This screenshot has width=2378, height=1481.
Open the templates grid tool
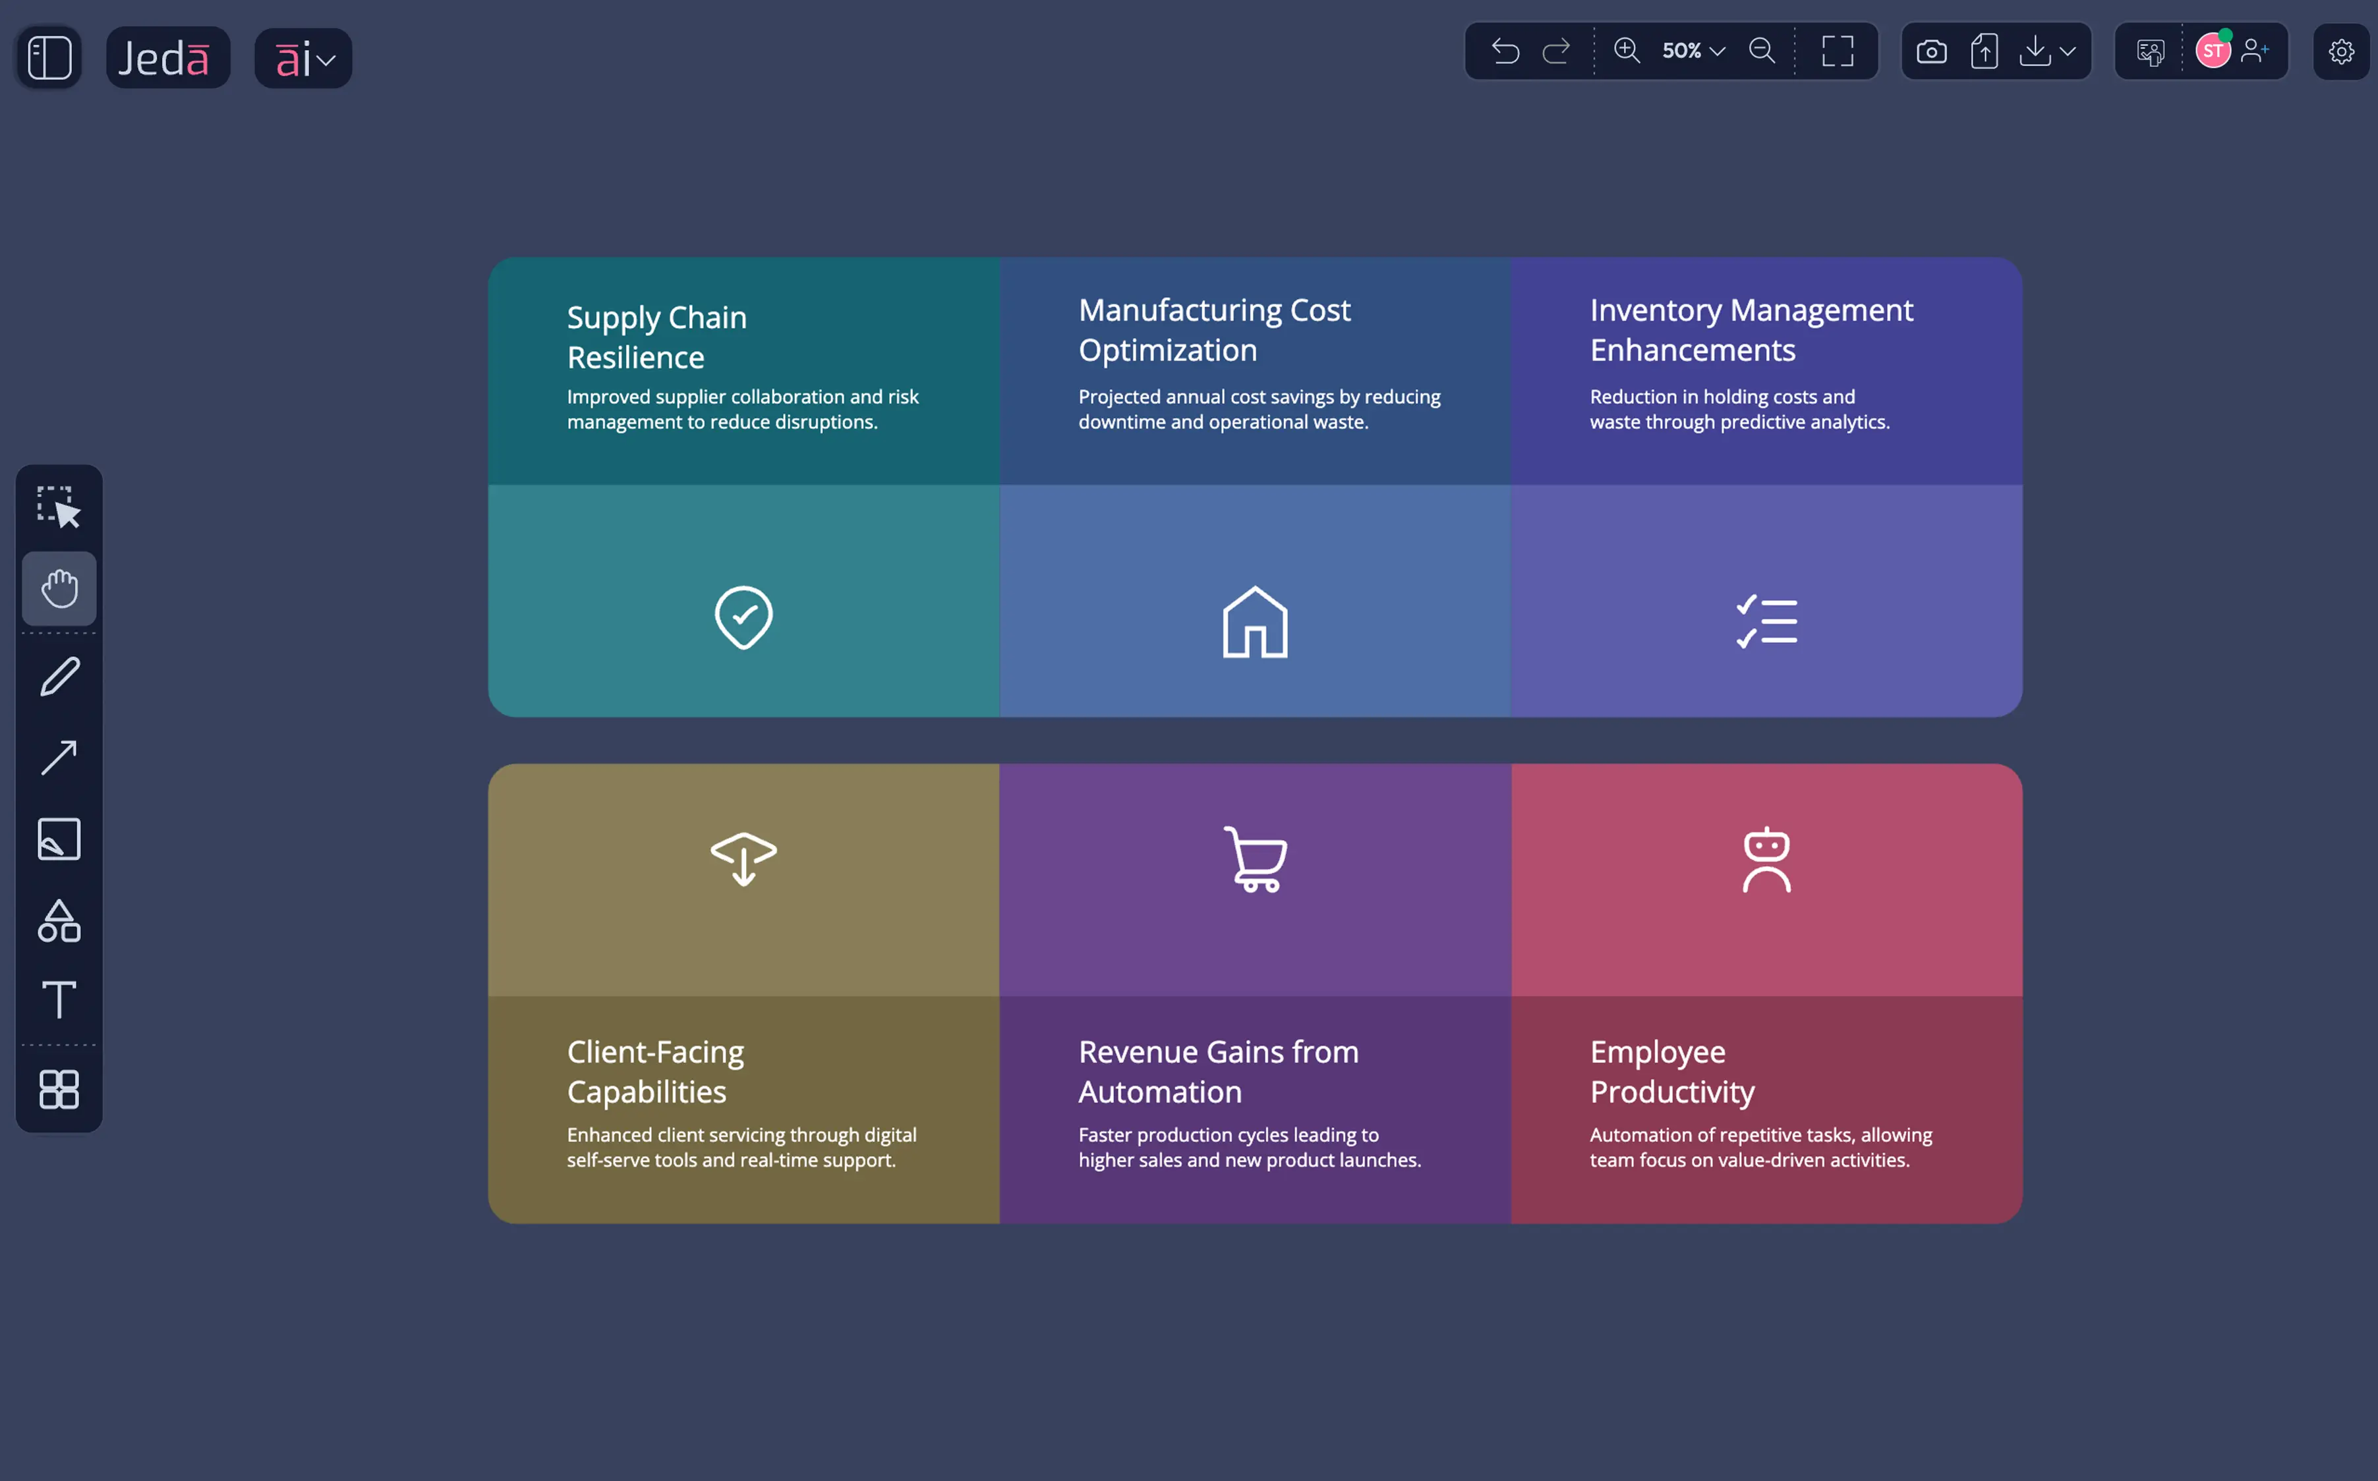click(x=59, y=1088)
